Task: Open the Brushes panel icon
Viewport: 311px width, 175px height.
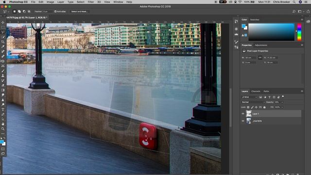Action: pos(236,41)
